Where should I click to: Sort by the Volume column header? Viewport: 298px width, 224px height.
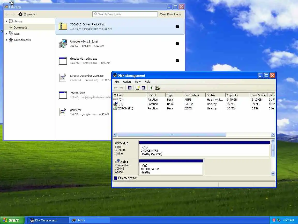coord(129,95)
